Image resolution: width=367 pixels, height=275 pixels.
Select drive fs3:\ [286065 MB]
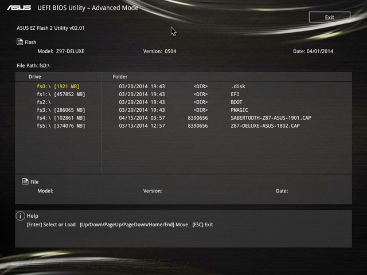tap(61, 110)
